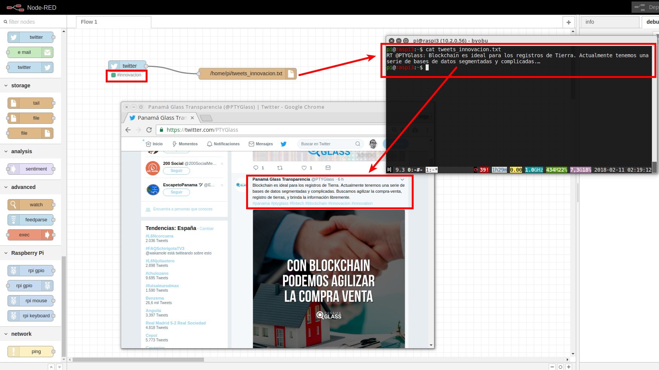Click the retweet icon under the tweet

280,168
